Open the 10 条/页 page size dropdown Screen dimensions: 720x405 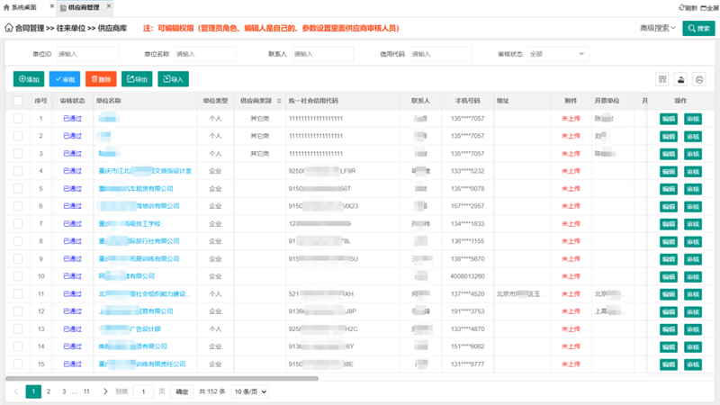click(250, 391)
